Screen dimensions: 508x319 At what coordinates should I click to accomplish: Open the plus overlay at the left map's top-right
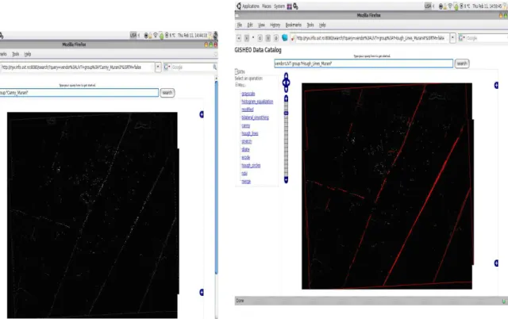click(x=202, y=114)
